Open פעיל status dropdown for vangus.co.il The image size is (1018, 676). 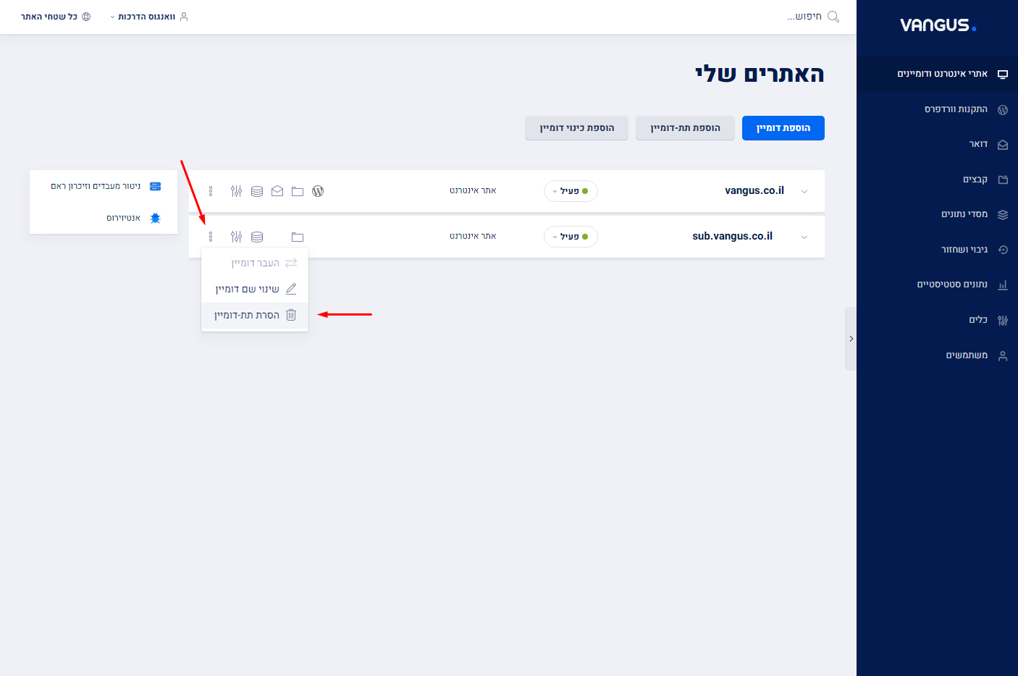tap(571, 191)
